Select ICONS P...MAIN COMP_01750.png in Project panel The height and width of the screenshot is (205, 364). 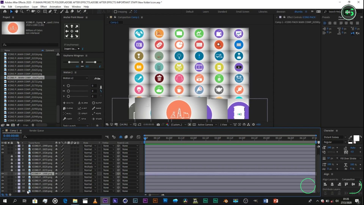click(x=25, y=85)
